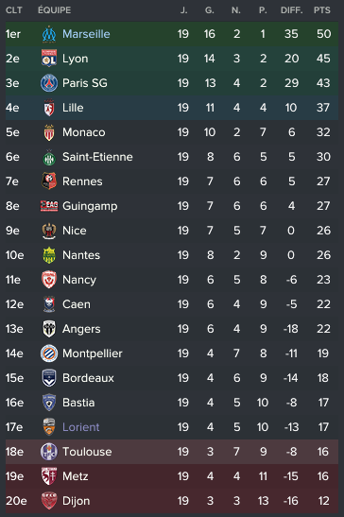
Task: Click the Saint-Etienne green club badge
Action: click(x=49, y=157)
